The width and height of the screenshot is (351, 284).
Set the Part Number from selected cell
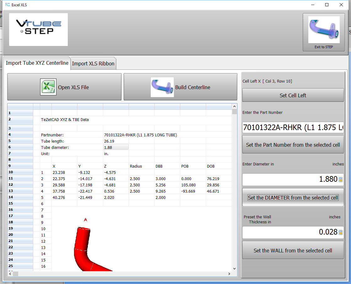pyautogui.click(x=293, y=145)
